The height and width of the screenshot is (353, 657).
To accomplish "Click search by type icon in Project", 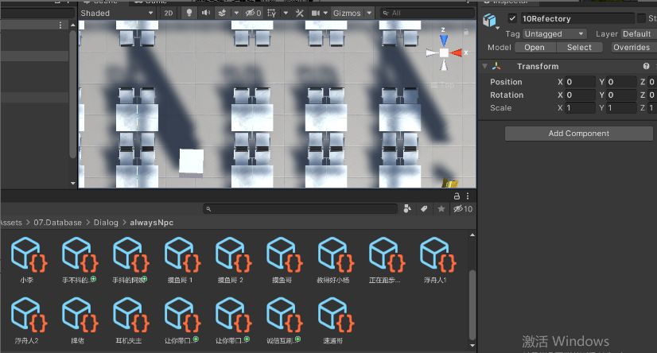I will (x=408, y=209).
